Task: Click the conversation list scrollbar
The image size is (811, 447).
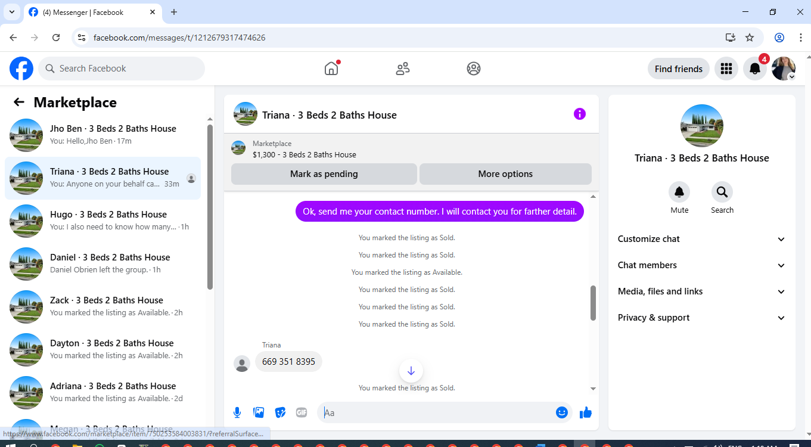Action: click(210, 206)
